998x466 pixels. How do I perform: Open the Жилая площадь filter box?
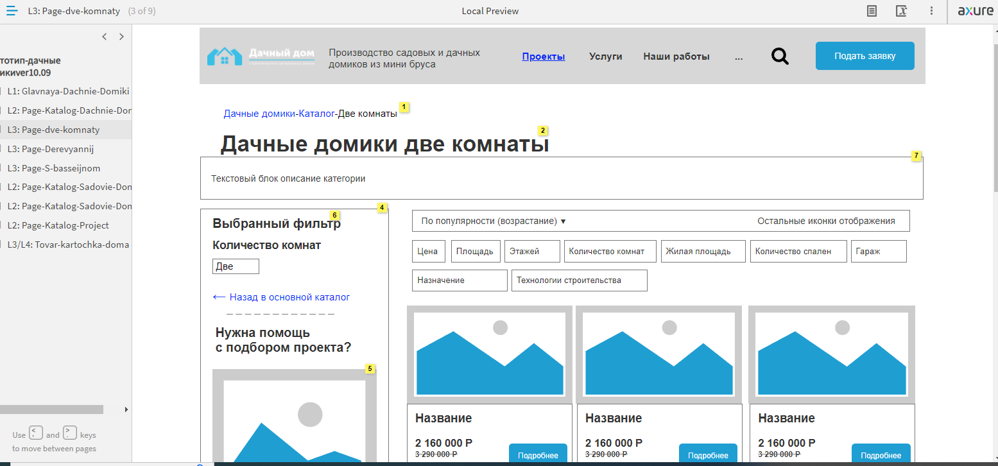point(703,252)
